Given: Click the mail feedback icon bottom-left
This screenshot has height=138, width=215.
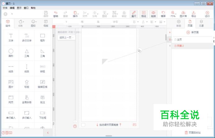Looking at the screenshot, I should coord(11,133).
